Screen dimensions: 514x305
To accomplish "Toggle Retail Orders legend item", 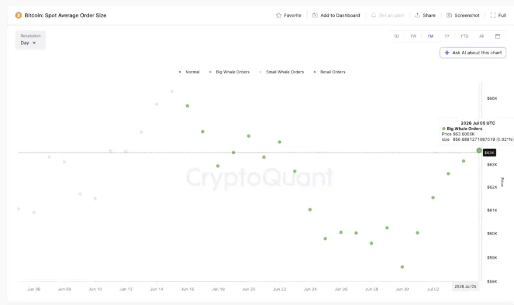I will [329, 72].
